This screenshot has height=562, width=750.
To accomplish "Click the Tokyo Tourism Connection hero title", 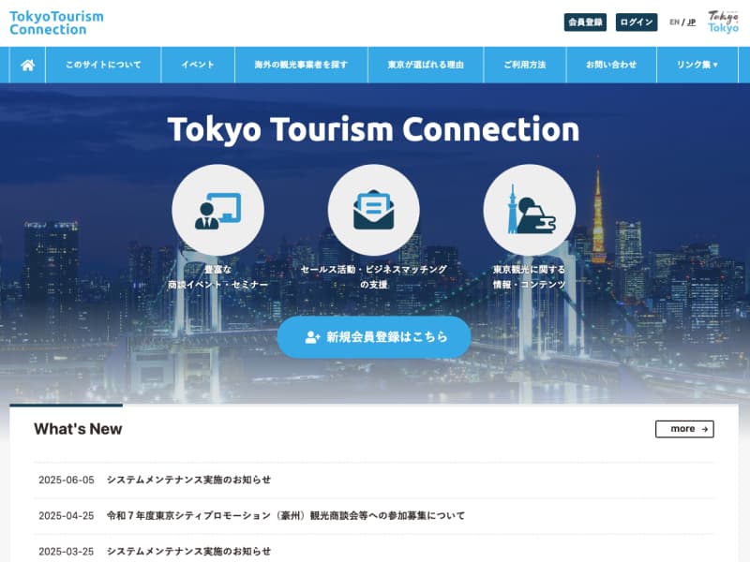I will click(373, 129).
